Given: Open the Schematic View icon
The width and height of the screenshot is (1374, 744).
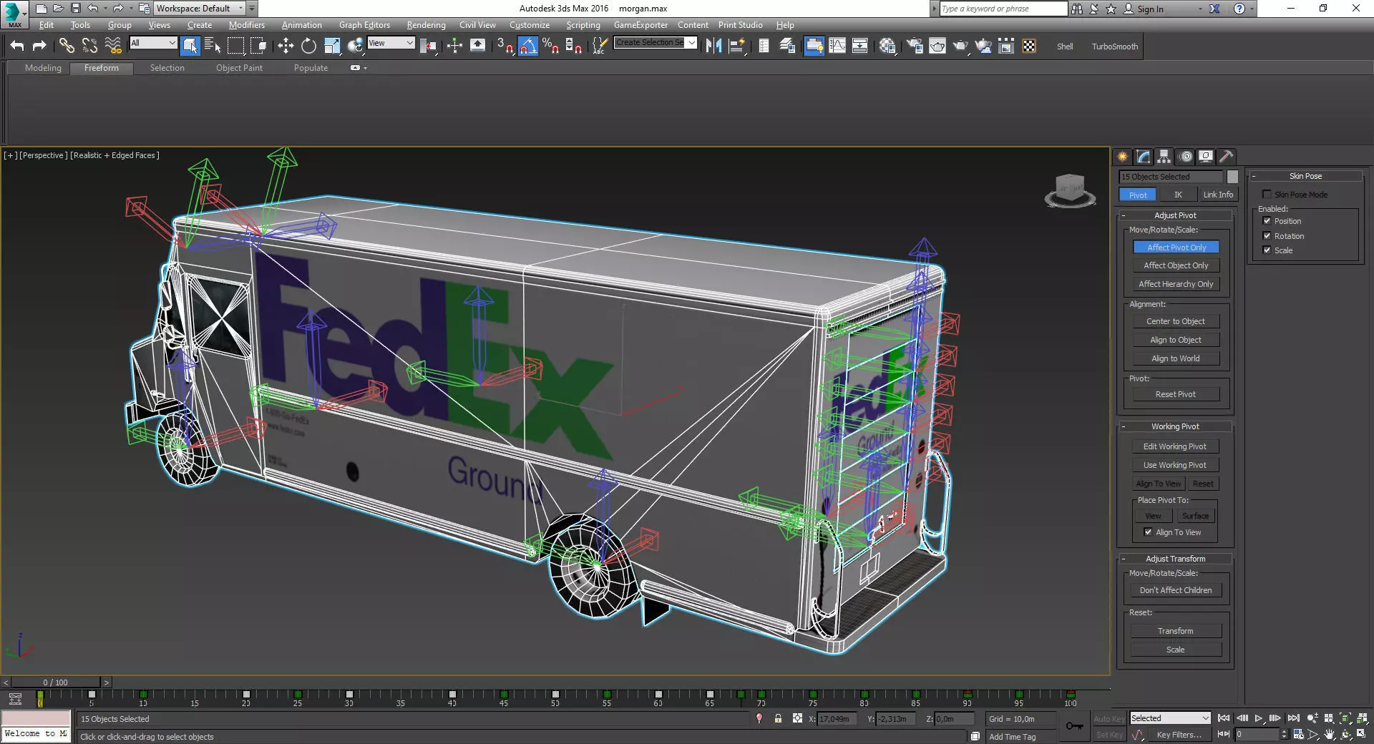Looking at the screenshot, I should 859,46.
